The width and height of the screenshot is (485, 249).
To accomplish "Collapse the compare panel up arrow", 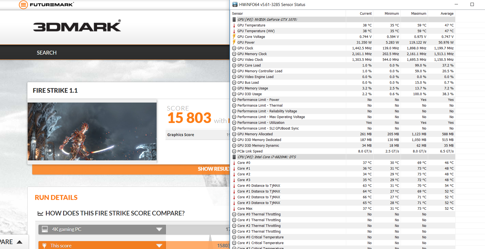I will (x=19, y=242).
